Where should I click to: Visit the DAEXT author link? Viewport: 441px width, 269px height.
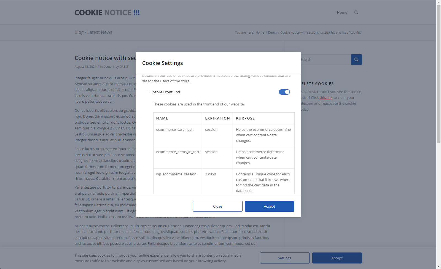coord(124,67)
